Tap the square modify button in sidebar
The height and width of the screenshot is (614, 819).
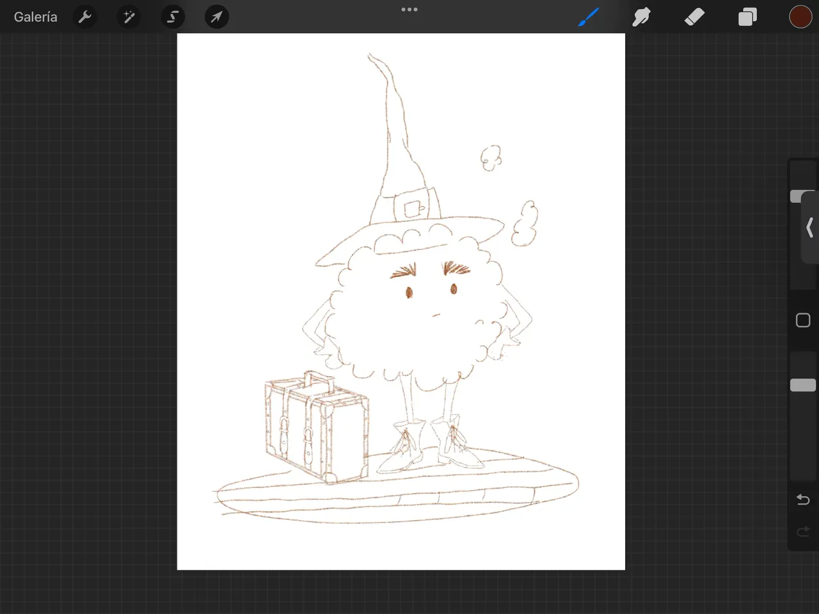(x=803, y=320)
